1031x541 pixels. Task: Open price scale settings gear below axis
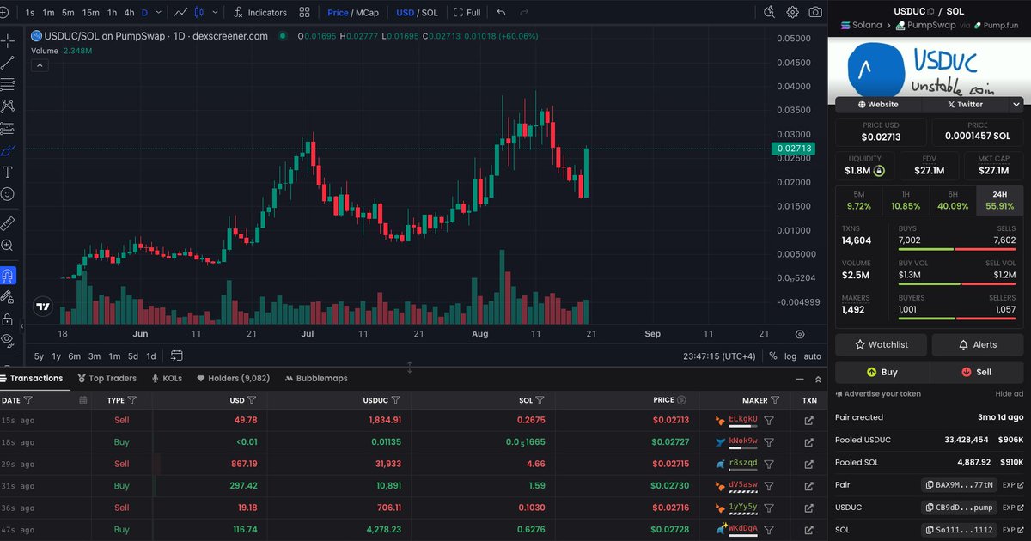coord(800,334)
